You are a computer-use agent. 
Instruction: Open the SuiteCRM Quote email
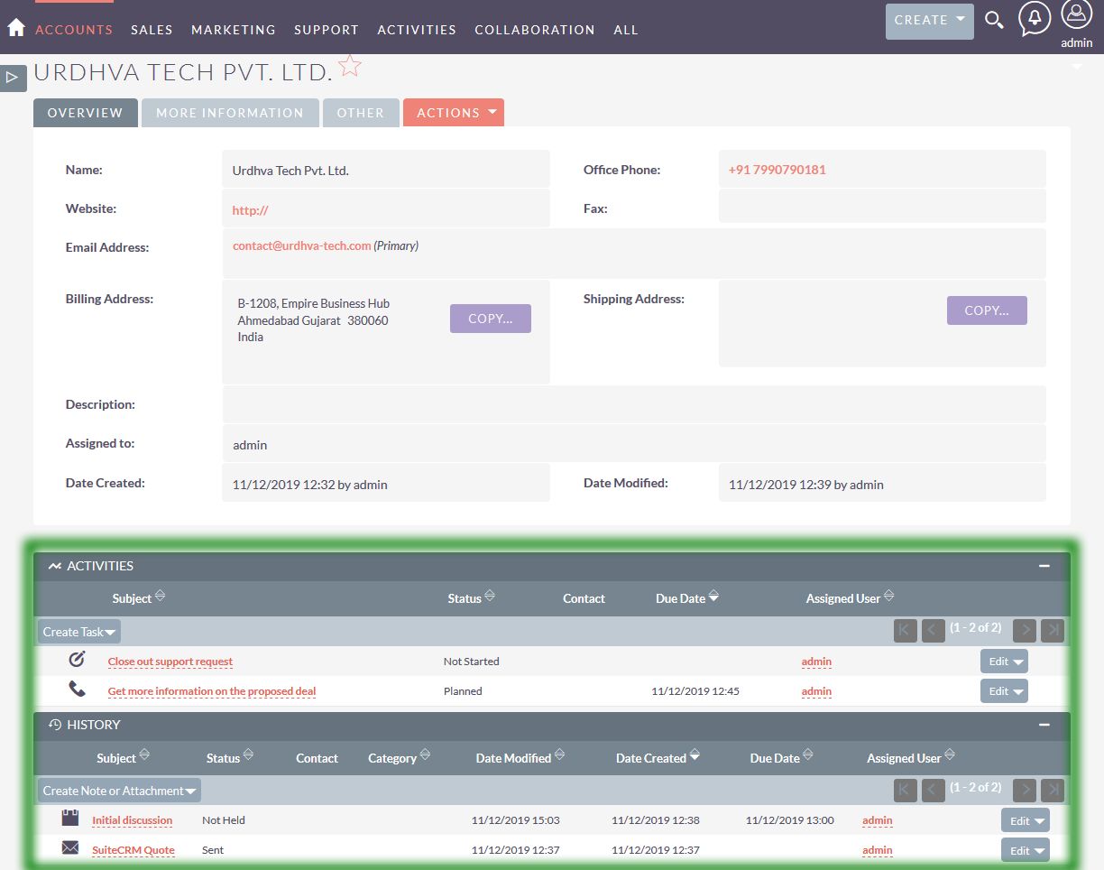point(133,850)
